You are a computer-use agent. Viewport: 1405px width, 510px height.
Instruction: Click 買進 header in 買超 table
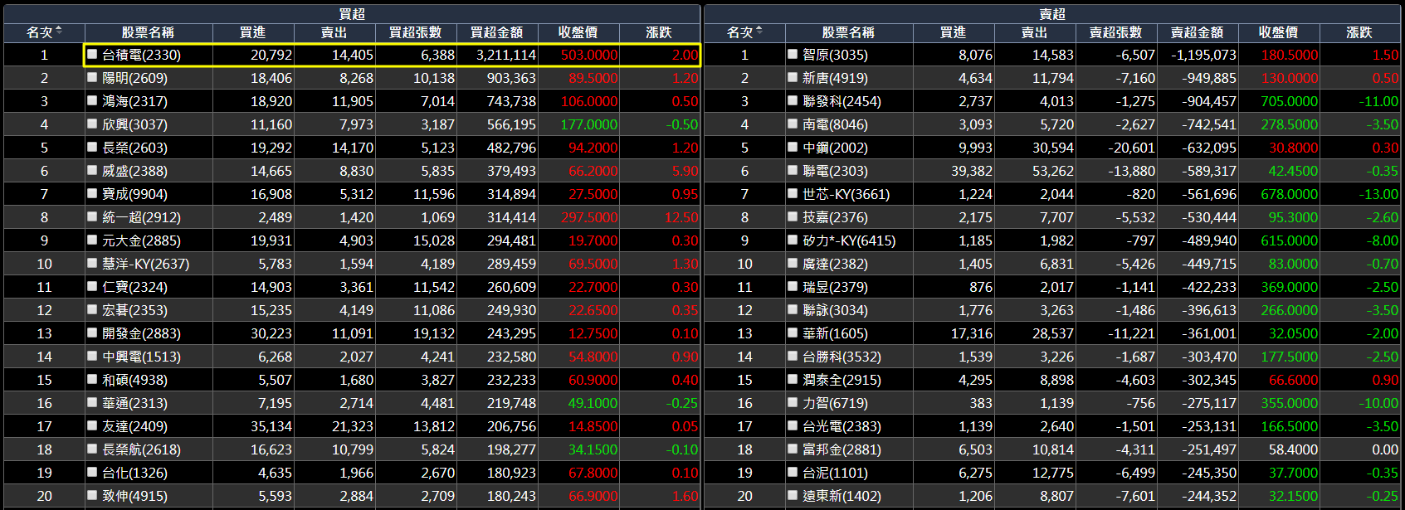(252, 32)
